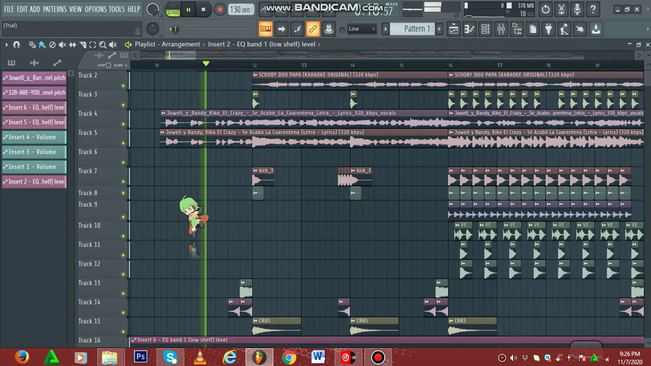Viewport: 651px width, 366px height.
Task: Open the OPTIONS menu
Action: pyautogui.click(x=96, y=9)
